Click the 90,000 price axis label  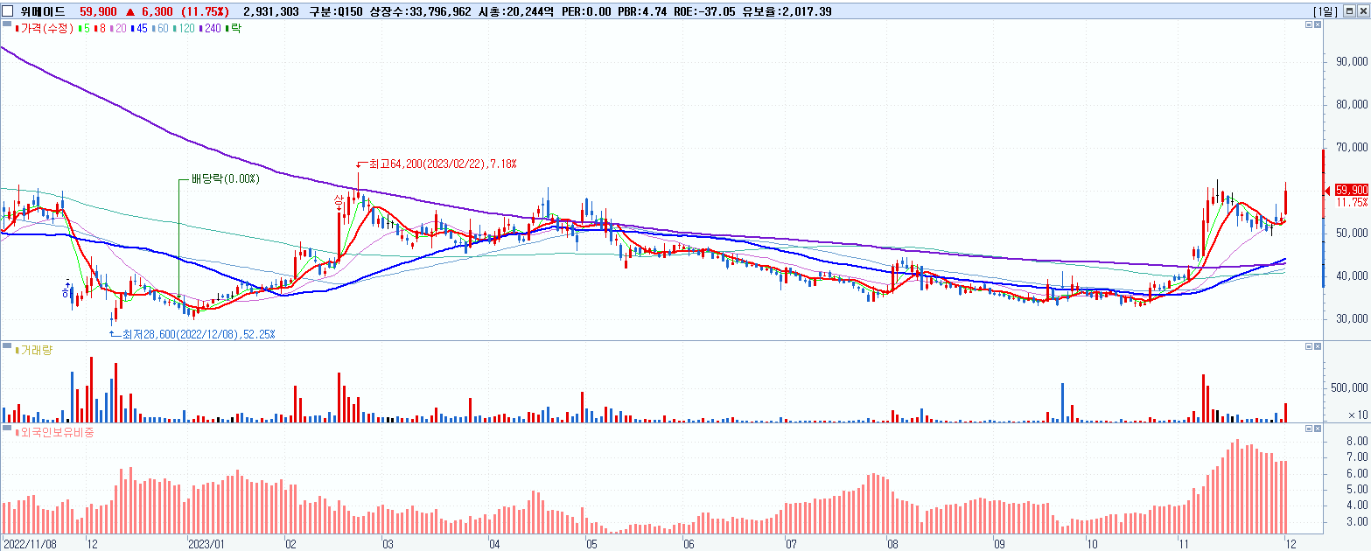tap(1351, 62)
